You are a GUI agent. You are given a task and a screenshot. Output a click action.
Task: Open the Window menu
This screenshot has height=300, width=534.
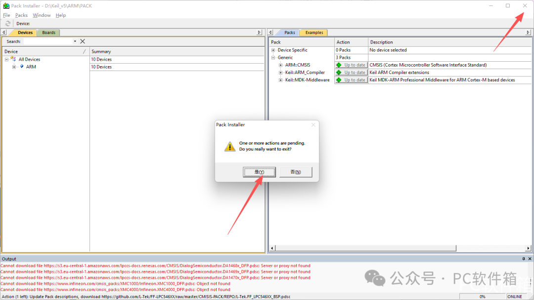tap(42, 15)
